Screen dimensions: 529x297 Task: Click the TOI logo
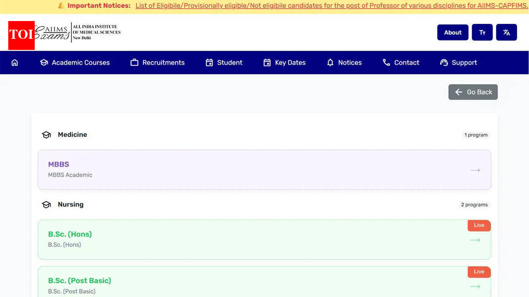point(21,35)
